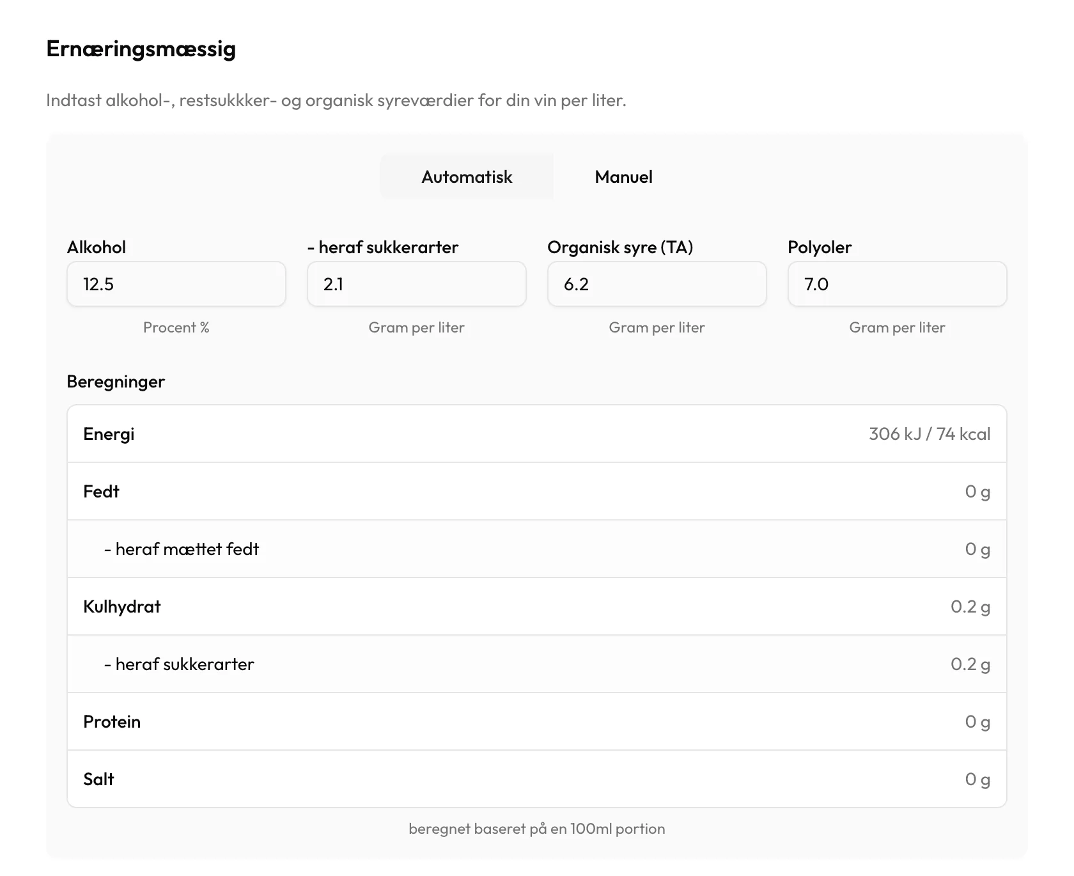Click the Procent % unit label
1074x876 pixels.
[x=176, y=327]
